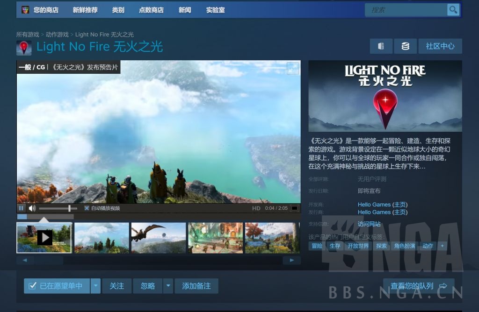Click the game pin logo beside title
Viewport: 479px width, 312px height.
[x=24, y=48]
